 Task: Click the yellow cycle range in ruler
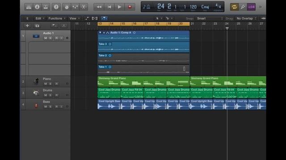[x=143, y=24]
